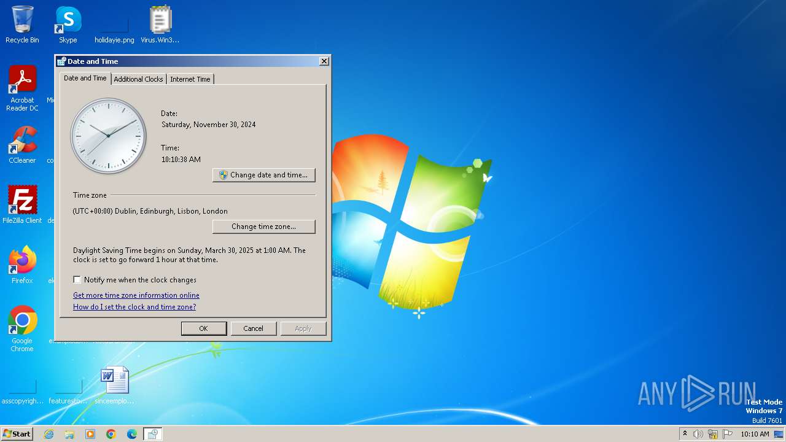Select the featurestor... desktop file
This screenshot has height=442, width=786.
[x=68, y=391]
